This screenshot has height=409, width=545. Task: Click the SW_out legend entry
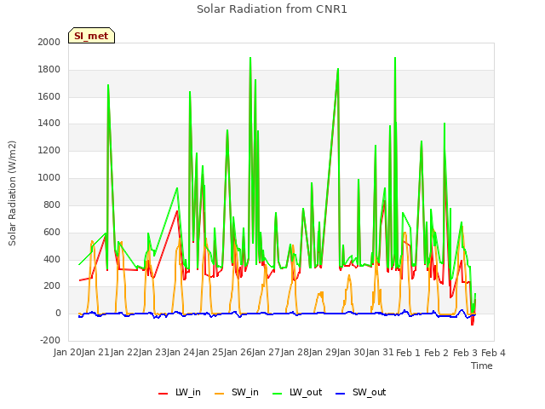(x=361, y=392)
